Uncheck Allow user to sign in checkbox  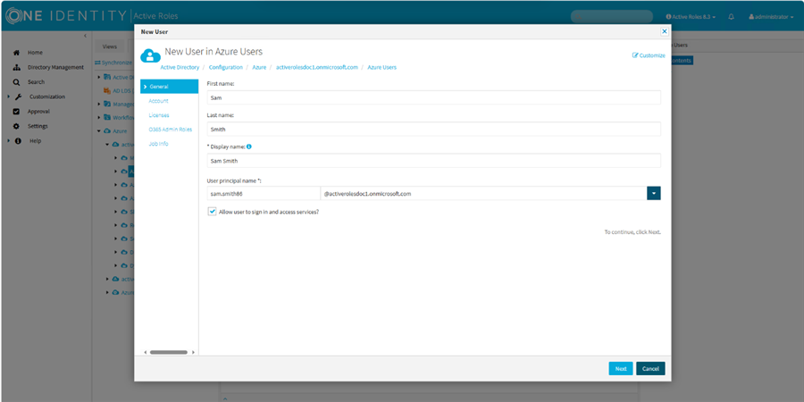pyautogui.click(x=213, y=211)
